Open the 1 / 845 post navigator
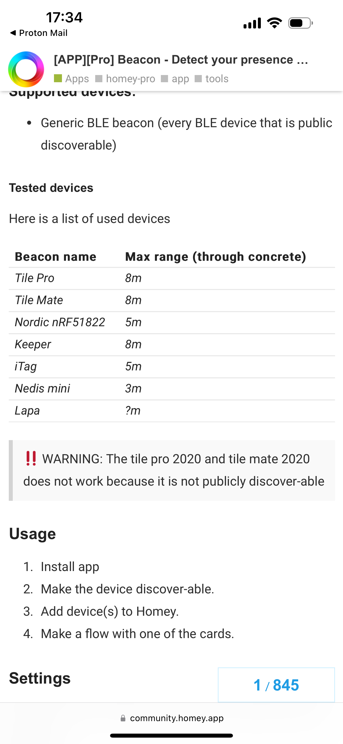The image size is (343, 744). click(x=276, y=685)
